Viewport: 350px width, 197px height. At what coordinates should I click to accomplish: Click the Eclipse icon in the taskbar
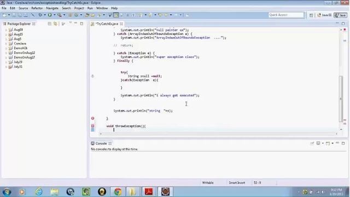tap(165, 192)
